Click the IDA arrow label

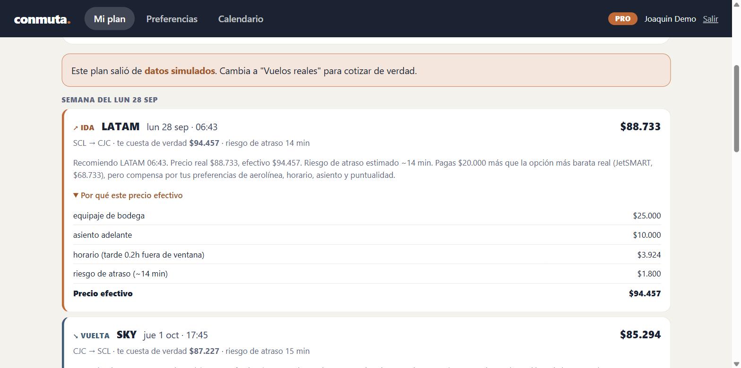pyautogui.click(x=84, y=127)
